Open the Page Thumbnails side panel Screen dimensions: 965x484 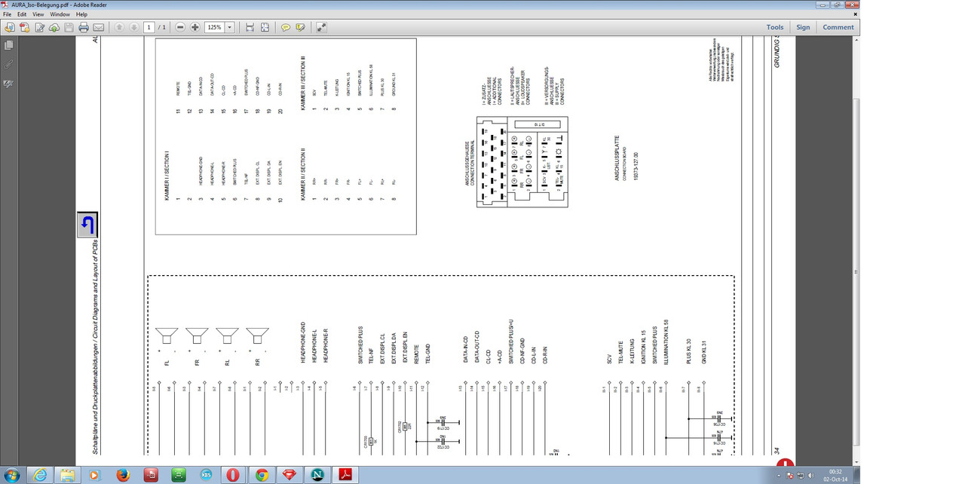[x=8, y=46]
